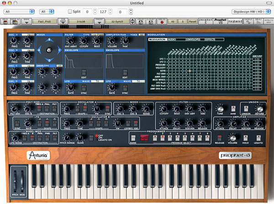Switch to Prophet VS view mode
This screenshot has width=274, height=204.
pyautogui.click(x=221, y=21)
